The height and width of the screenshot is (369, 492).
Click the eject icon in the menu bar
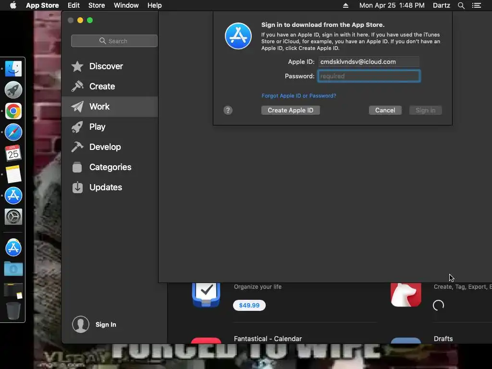345,5
